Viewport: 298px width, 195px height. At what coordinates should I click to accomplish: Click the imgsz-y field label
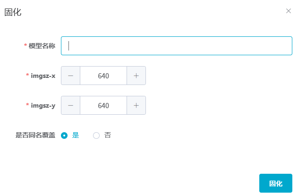coord(43,105)
